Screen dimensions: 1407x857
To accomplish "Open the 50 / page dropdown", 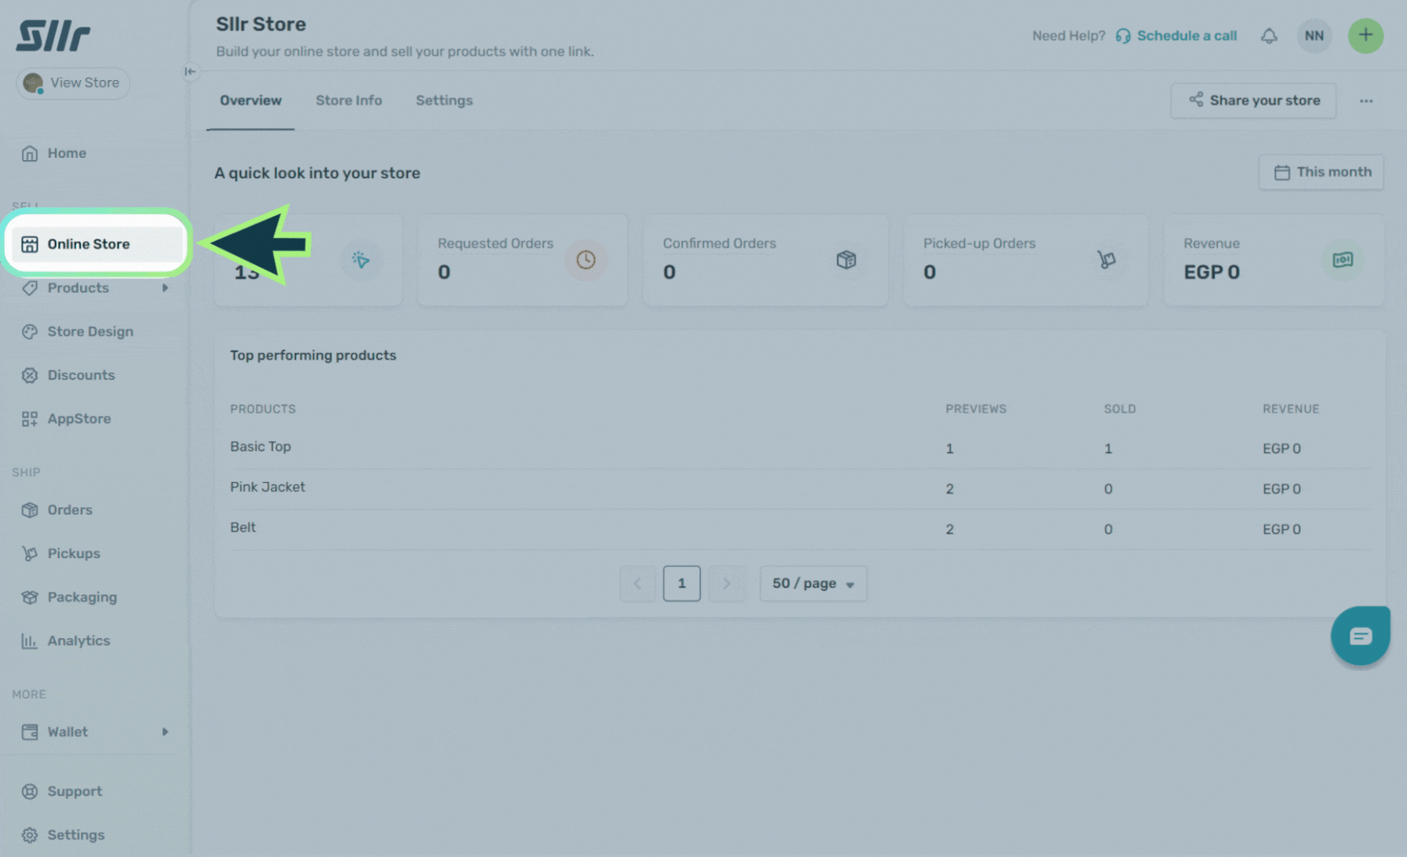I will 813,584.
